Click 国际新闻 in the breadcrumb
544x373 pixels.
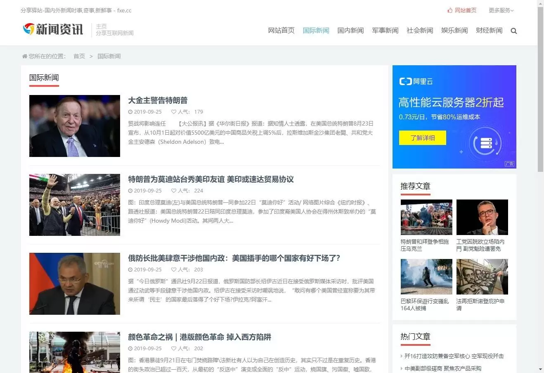pyautogui.click(x=109, y=56)
